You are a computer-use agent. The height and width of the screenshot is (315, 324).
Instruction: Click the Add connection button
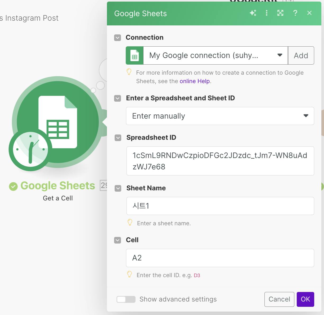click(x=301, y=56)
